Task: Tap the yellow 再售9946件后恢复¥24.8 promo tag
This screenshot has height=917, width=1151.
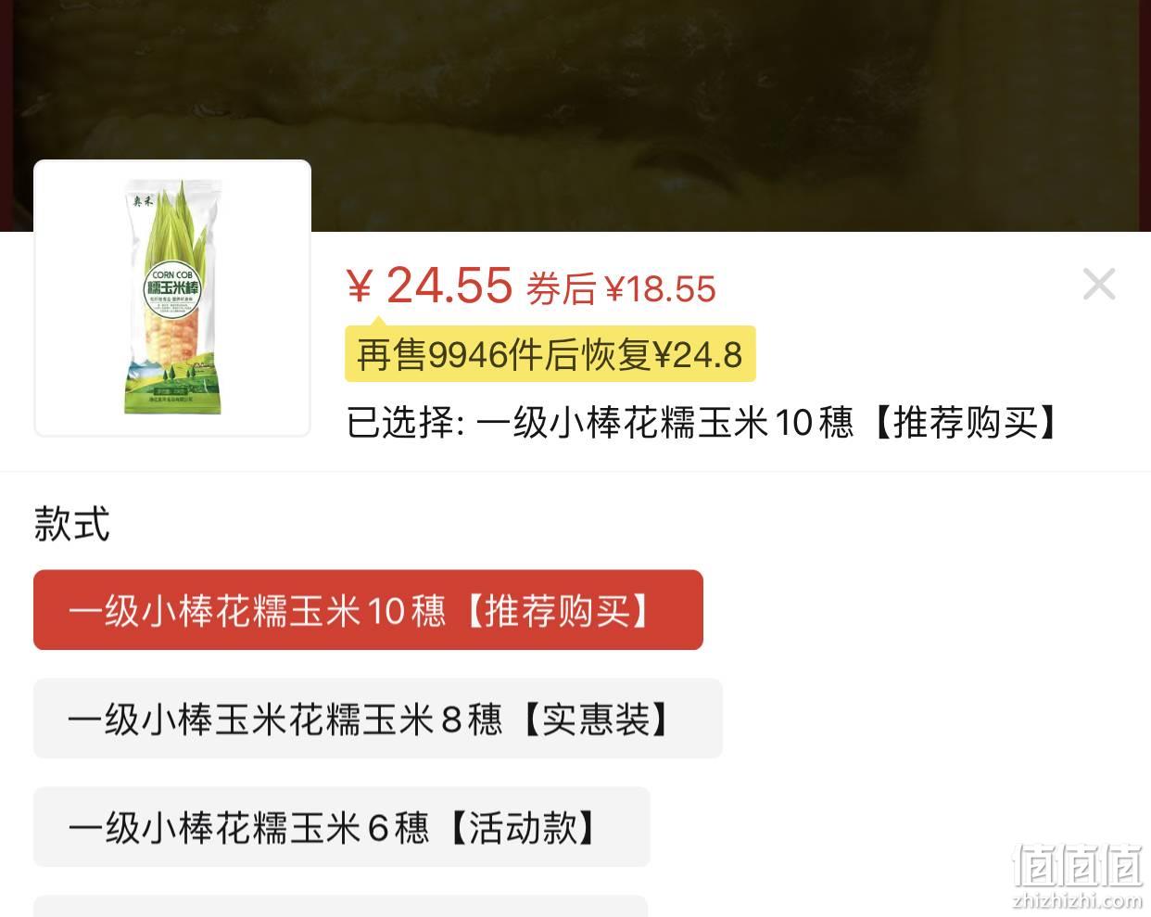Action: 550,354
